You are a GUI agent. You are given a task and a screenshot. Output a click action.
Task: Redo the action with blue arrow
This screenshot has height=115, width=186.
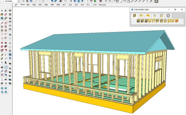pos(55,1)
